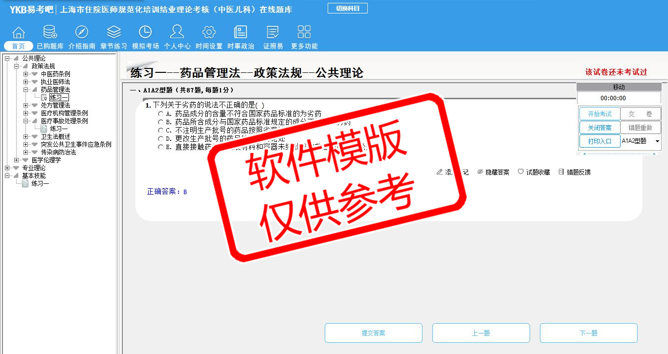Select radio button for option E

pyautogui.click(x=160, y=147)
